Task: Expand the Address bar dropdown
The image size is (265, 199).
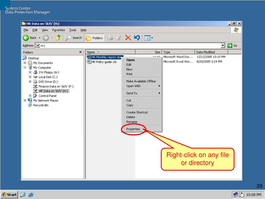Action: (x=223, y=46)
